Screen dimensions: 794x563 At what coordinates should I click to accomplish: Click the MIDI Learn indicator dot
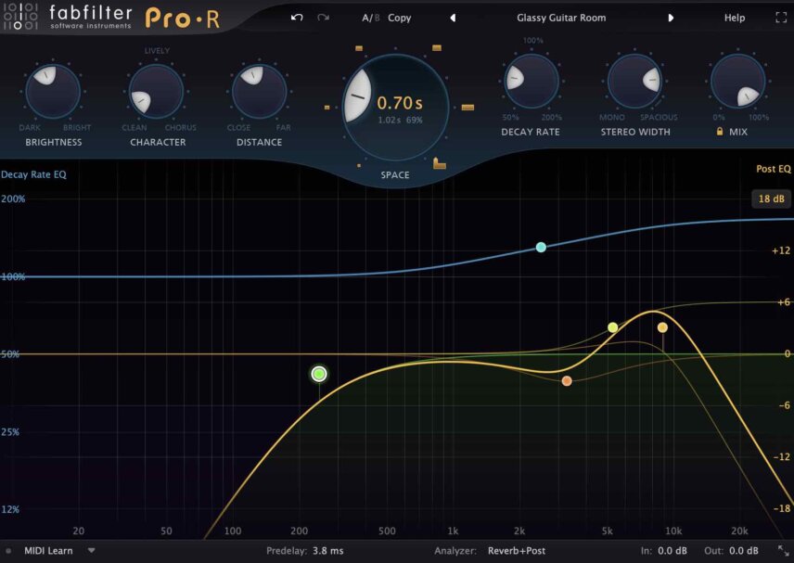(8, 551)
